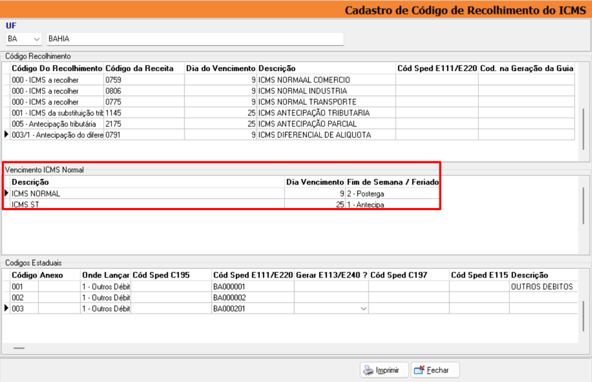Viewport: 592px width, 382px height.
Task: Open the Gerar E113/E240 dropdown on row 003
Action: click(364, 309)
